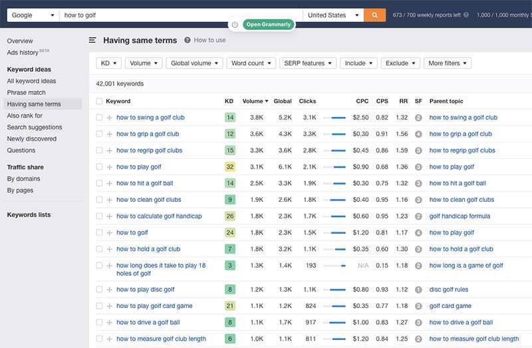Tick the select-all checkbox in Keyword header
Viewport: 532px width, 348px height.
[99, 102]
